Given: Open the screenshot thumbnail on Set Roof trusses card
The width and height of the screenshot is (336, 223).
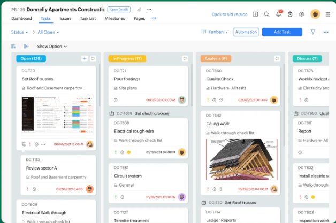Looking at the screenshot, I should [x=57, y=114].
